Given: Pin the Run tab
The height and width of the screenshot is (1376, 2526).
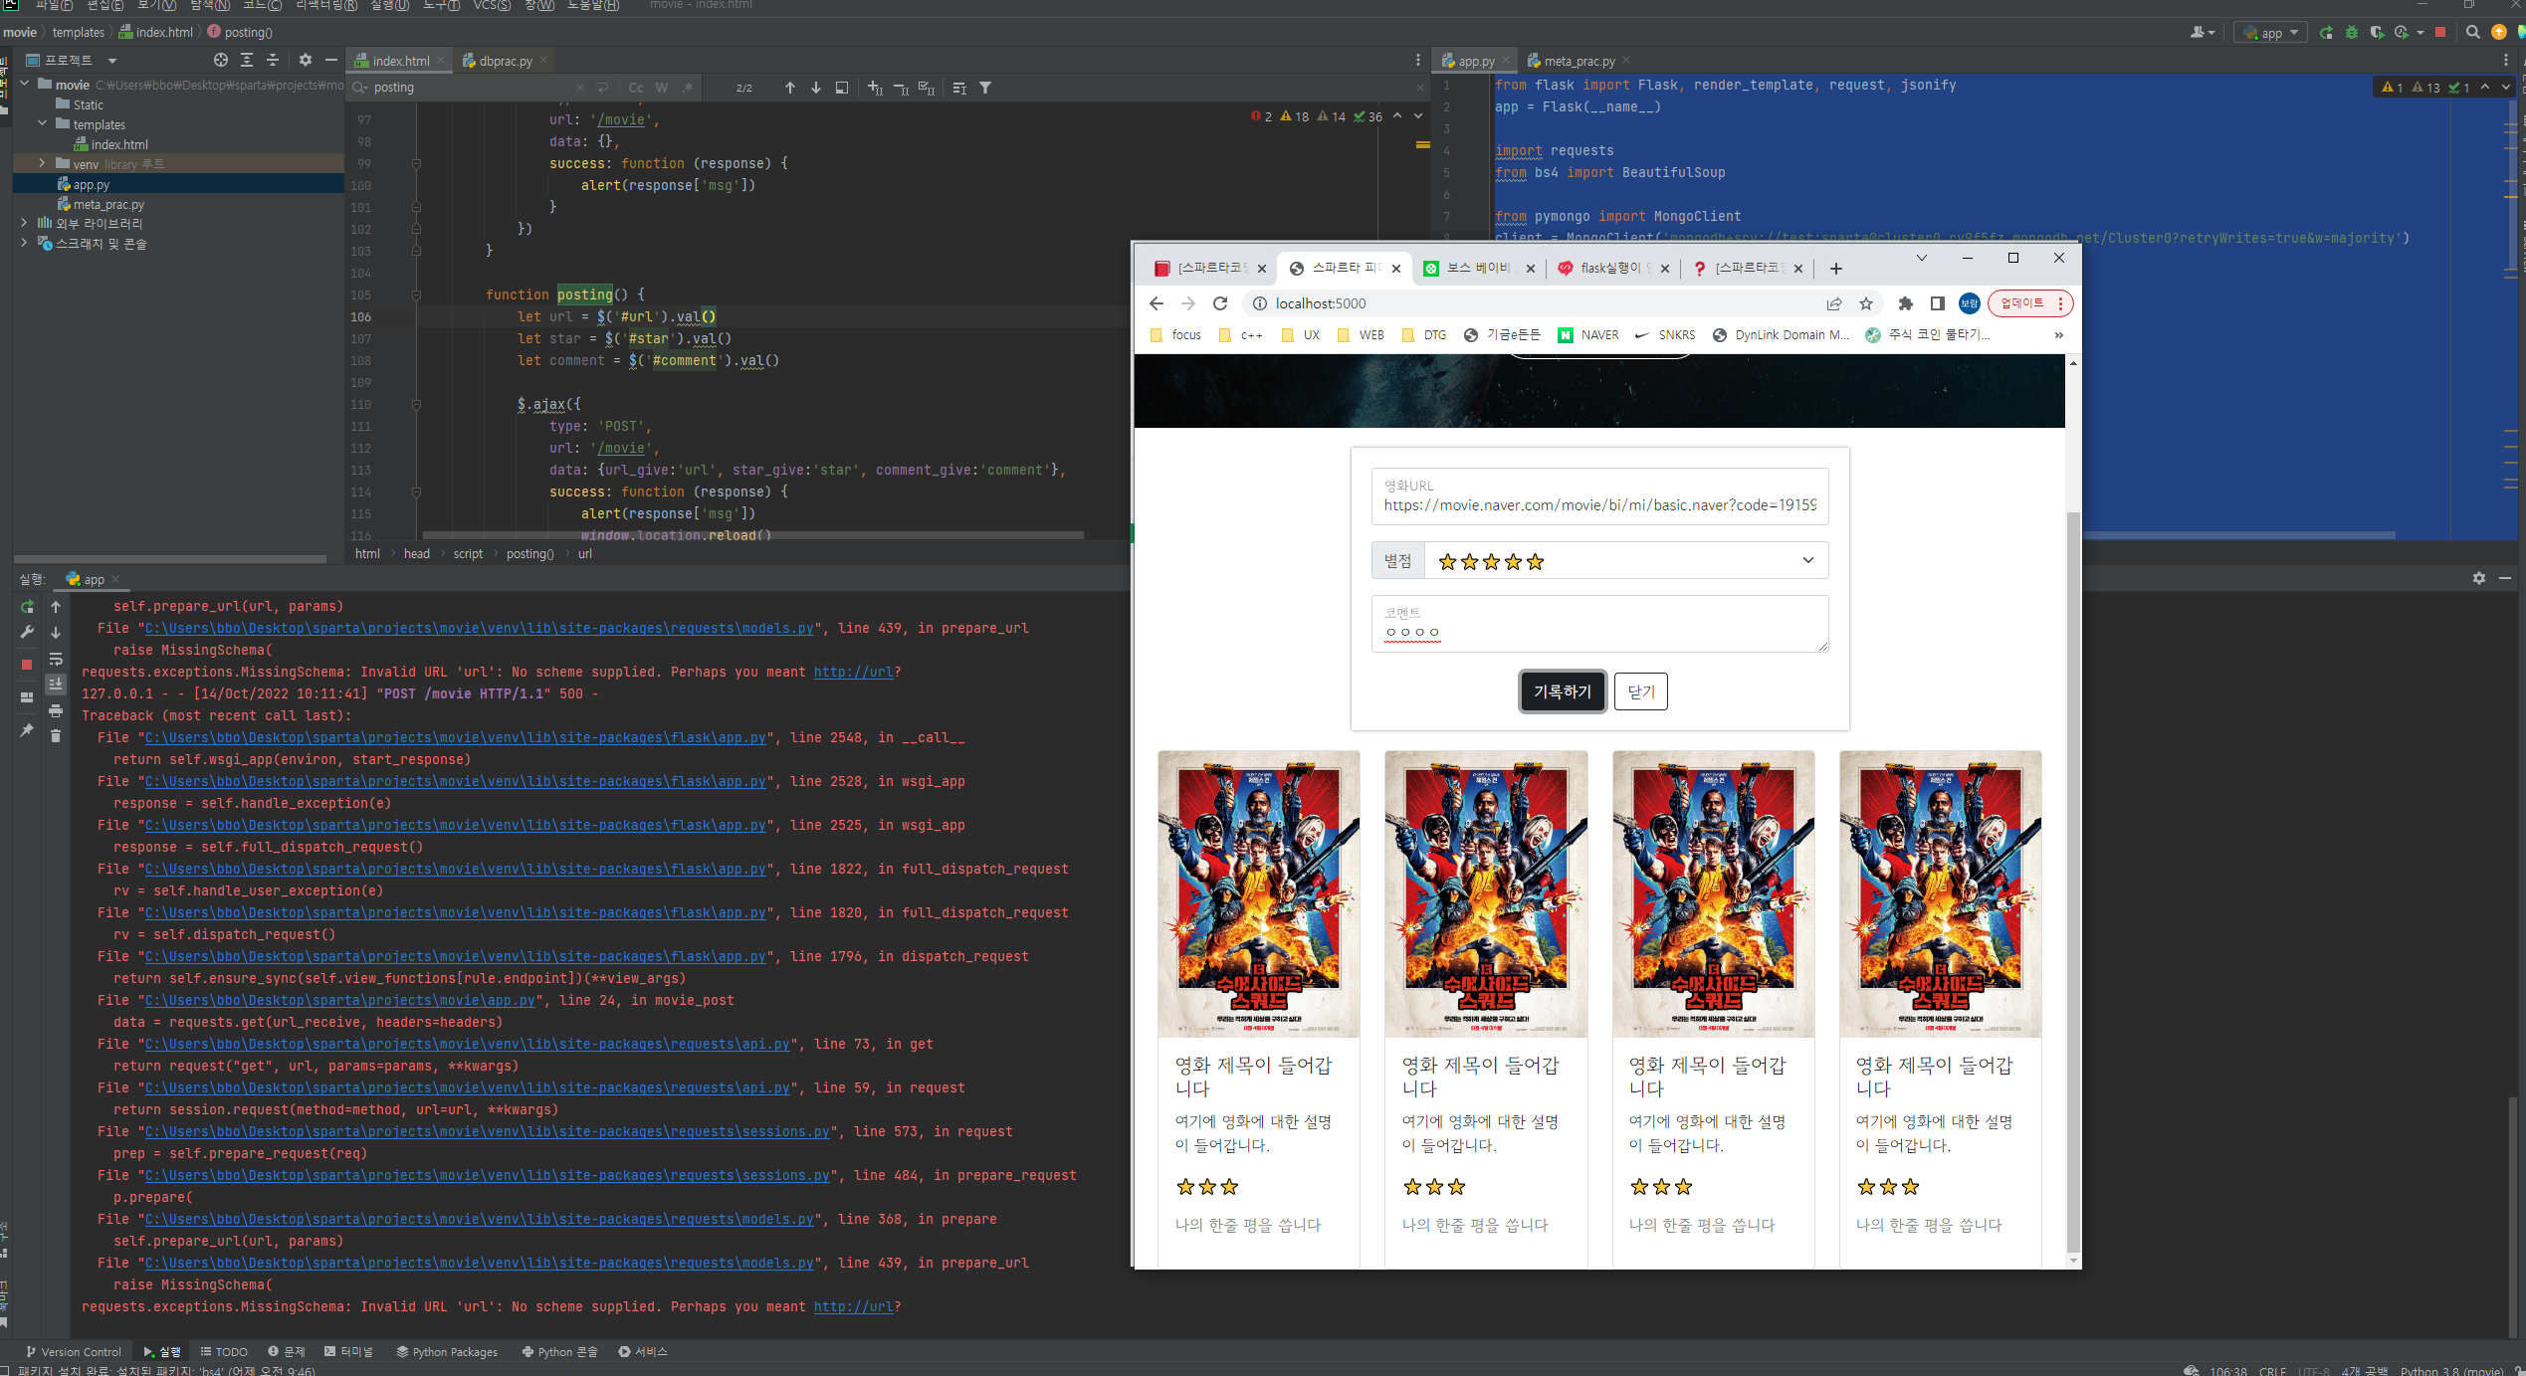Looking at the screenshot, I should (x=27, y=730).
